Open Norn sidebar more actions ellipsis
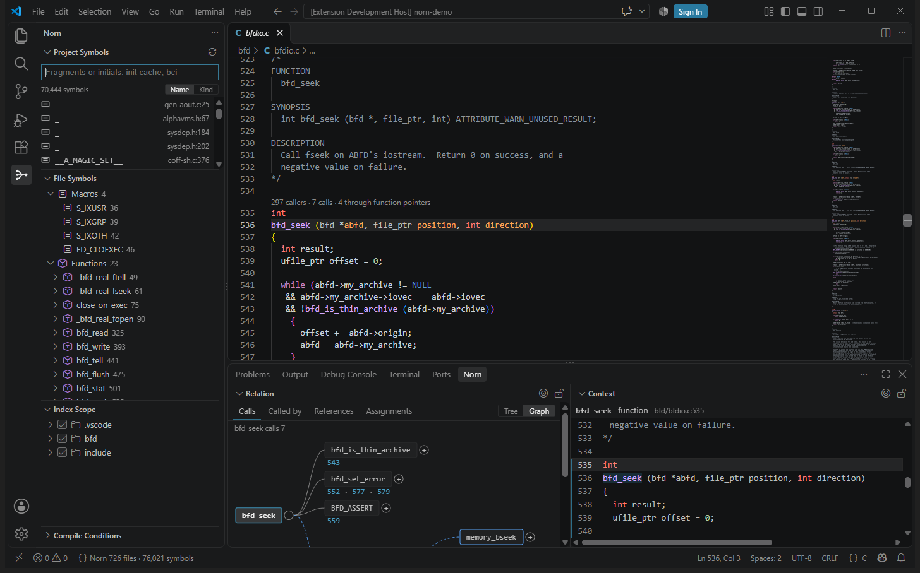920x573 pixels. [x=215, y=33]
